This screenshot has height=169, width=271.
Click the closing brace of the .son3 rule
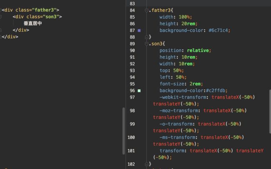pos(150,164)
